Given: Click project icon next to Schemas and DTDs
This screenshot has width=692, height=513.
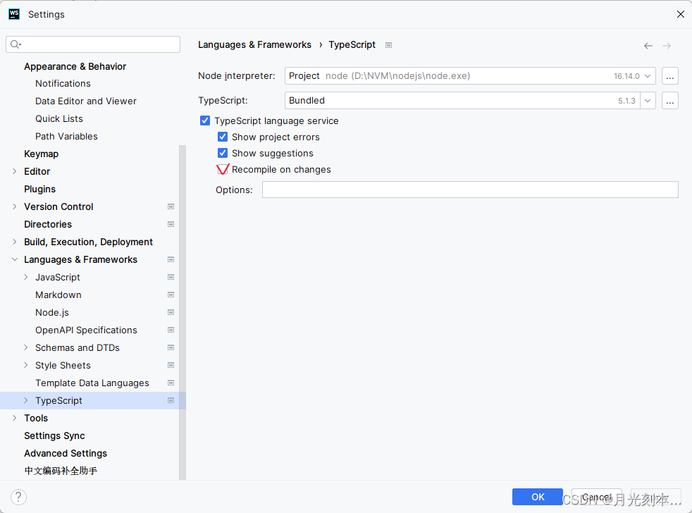Looking at the screenshot, I should tap(171, 348).
